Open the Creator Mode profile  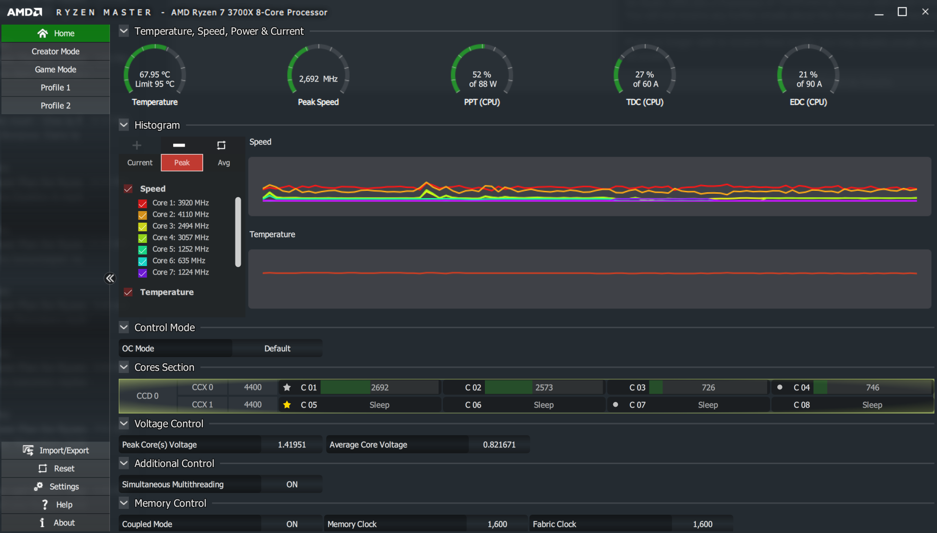[x=55, y=51]
